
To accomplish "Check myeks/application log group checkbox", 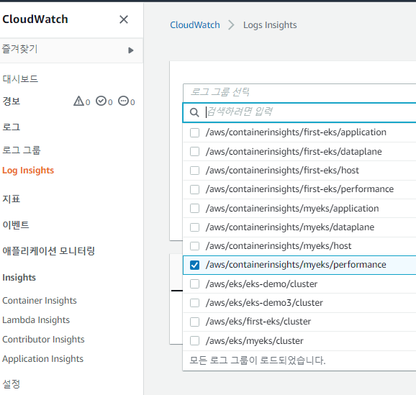I will click(x=195, y=209).
